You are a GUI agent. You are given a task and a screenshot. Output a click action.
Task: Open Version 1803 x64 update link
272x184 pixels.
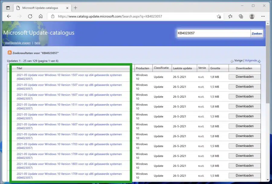(69, 166)
